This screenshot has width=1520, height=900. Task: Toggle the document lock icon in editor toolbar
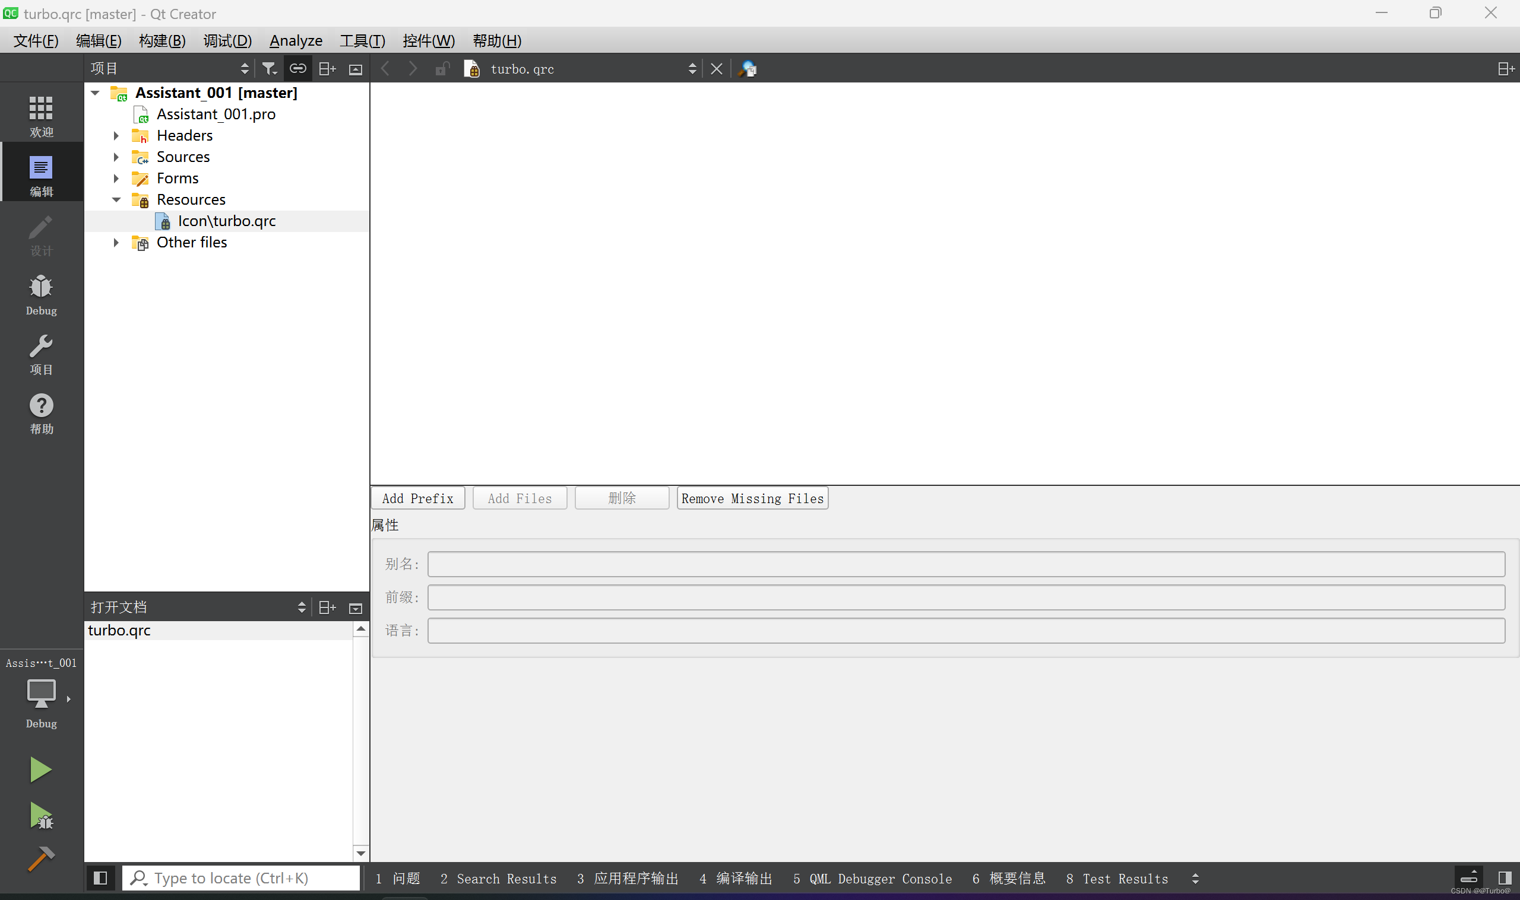coord(442,69)
